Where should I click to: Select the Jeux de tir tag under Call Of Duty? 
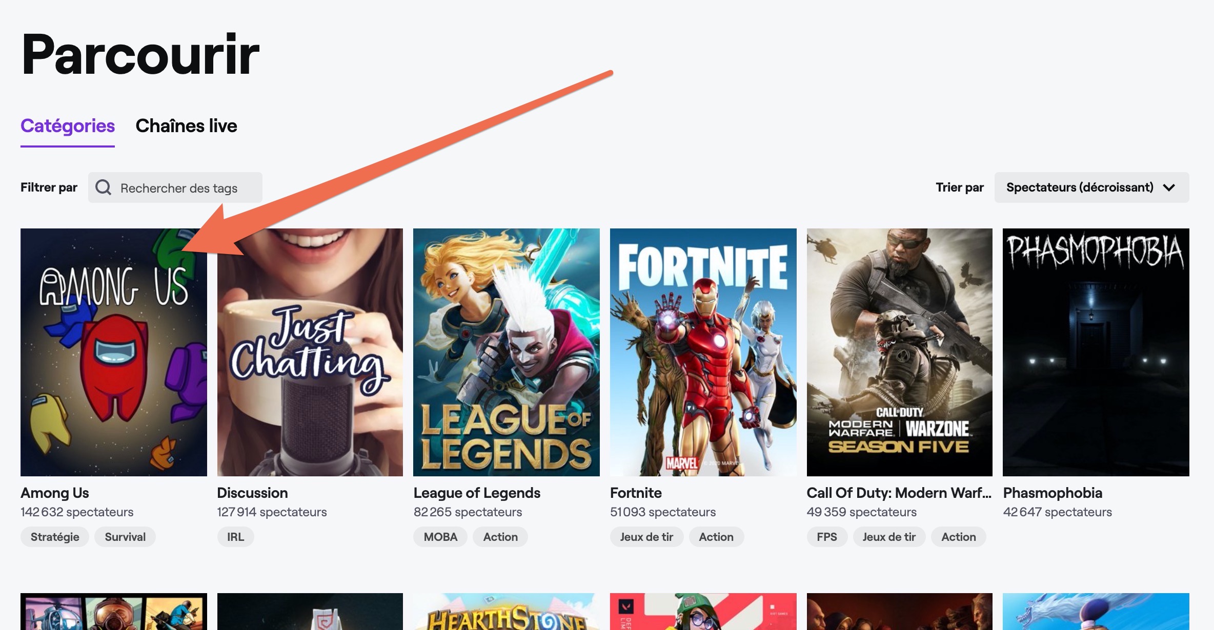889,537
